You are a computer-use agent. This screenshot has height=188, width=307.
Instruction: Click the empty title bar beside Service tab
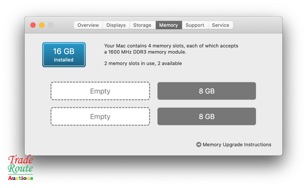click(257, 25)
